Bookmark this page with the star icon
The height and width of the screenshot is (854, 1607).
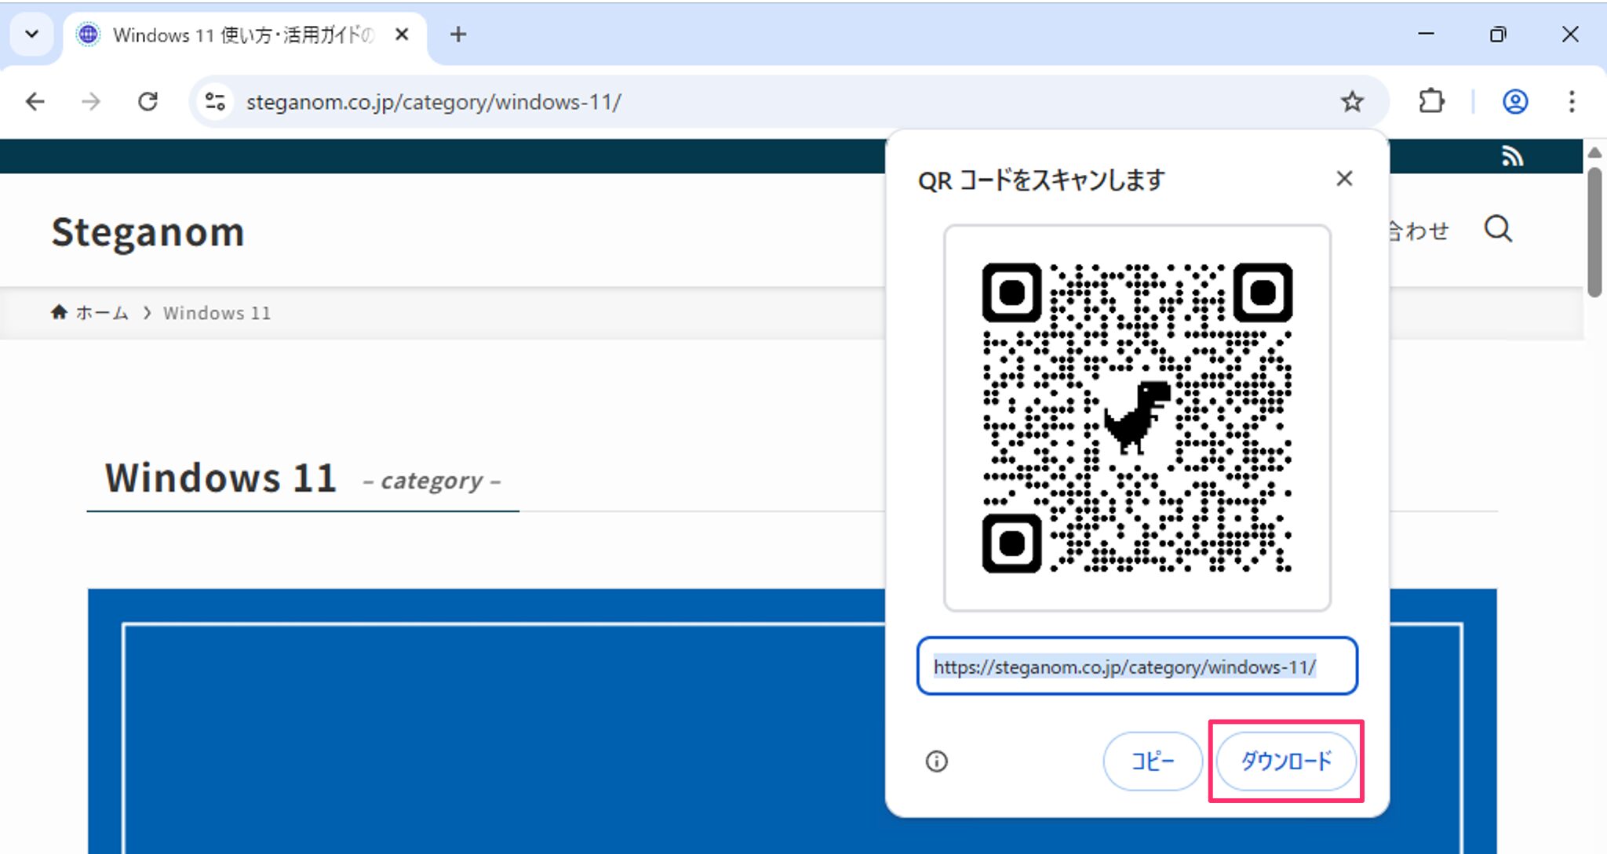(x=1352, y=101)
